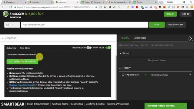This screenshot has height=109, width=194.
Task: Open the orange square extension icon
Action: click(164, 7)
